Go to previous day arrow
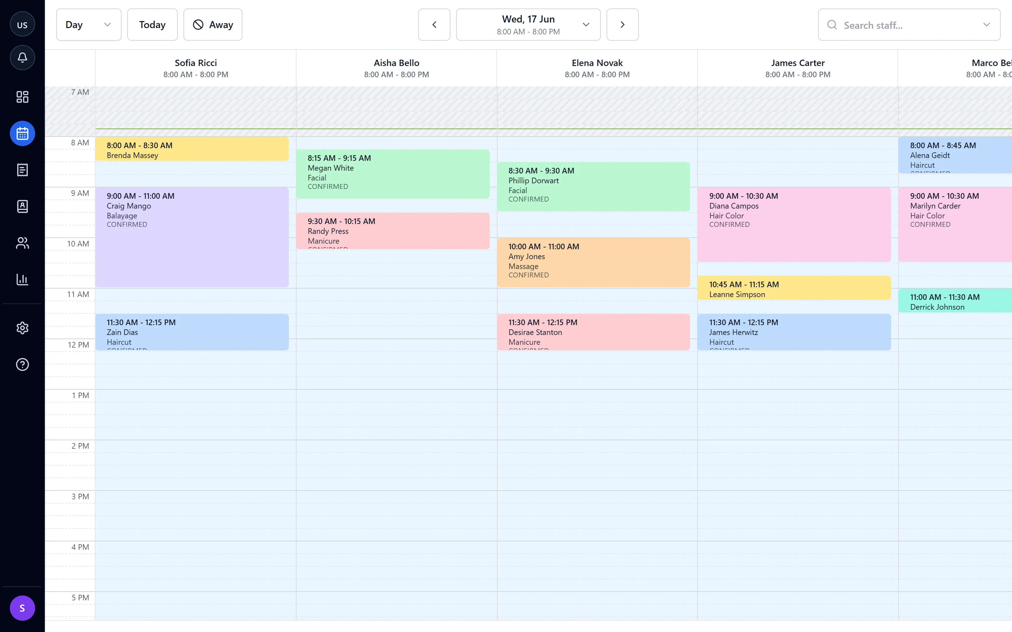1012x632 pixels. (x=434, y=25)
